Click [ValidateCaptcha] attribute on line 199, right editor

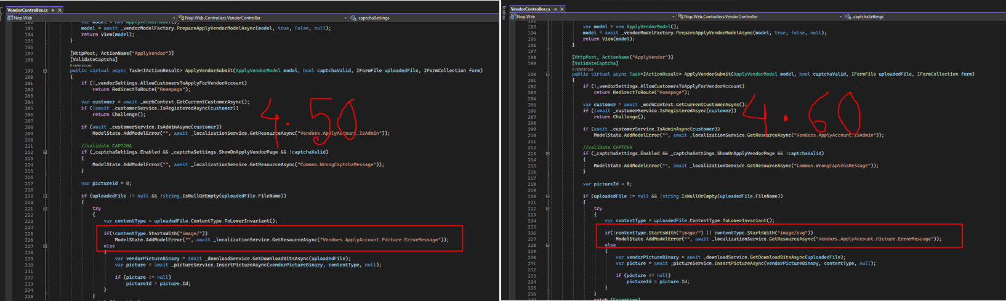click(595, 63)
